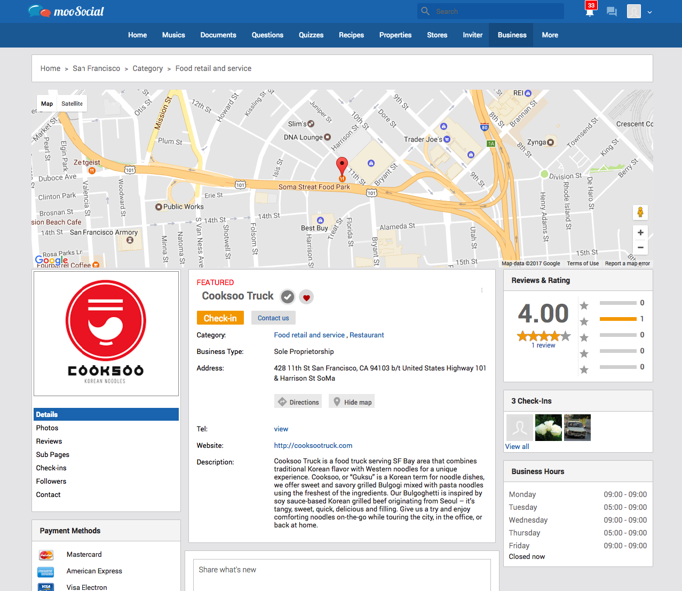The width and height of the screenshot is (682, 591).
Task: Click the Hide map button
Action: click(x=352, y=401)
